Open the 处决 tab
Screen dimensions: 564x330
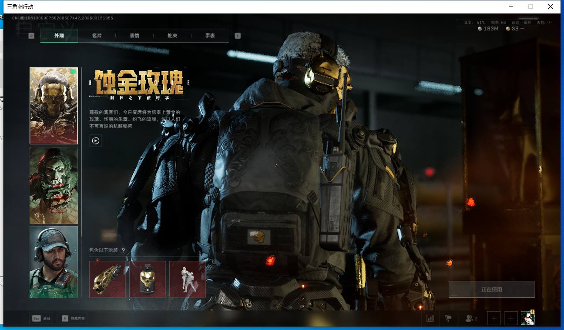point(172,36)
